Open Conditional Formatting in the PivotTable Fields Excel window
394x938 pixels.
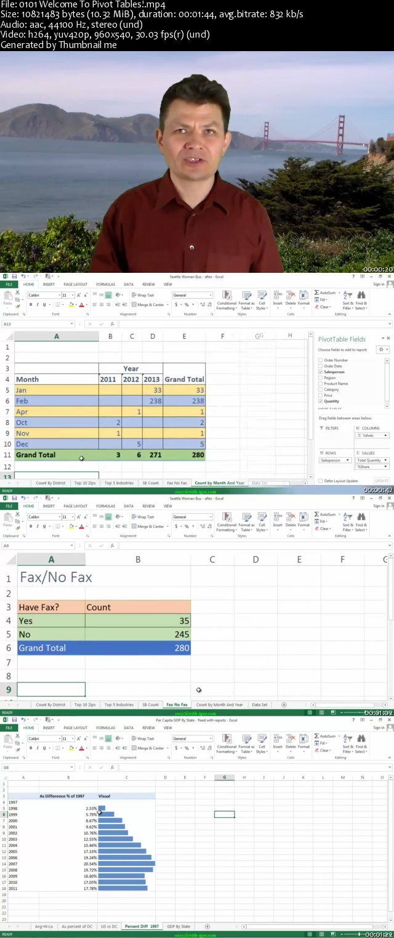click(227, 300)
